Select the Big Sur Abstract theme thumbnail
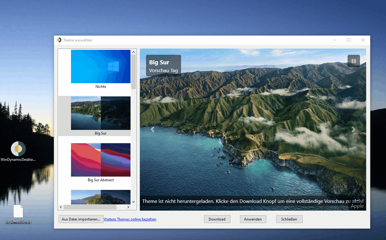The image size is (386, 240). click(x=101, y=160)
